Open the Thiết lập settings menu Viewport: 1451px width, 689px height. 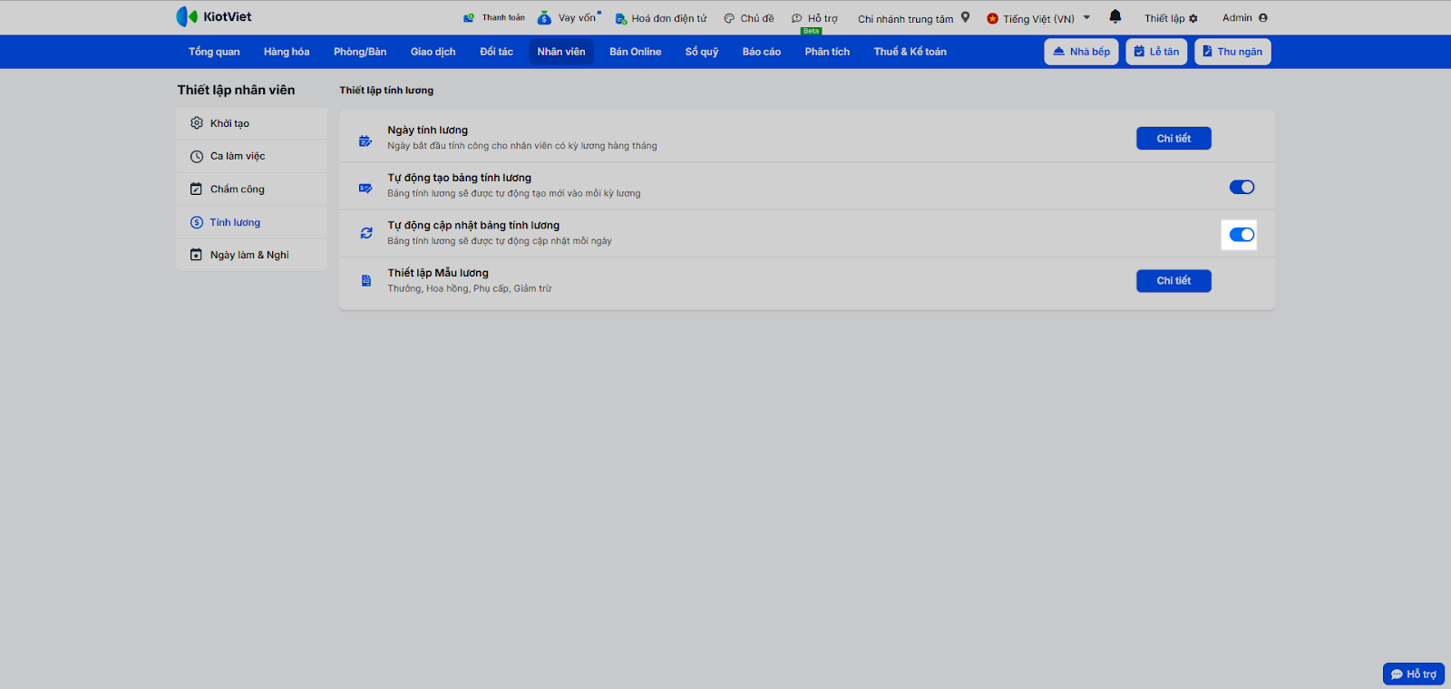(x=1171, y=18)
